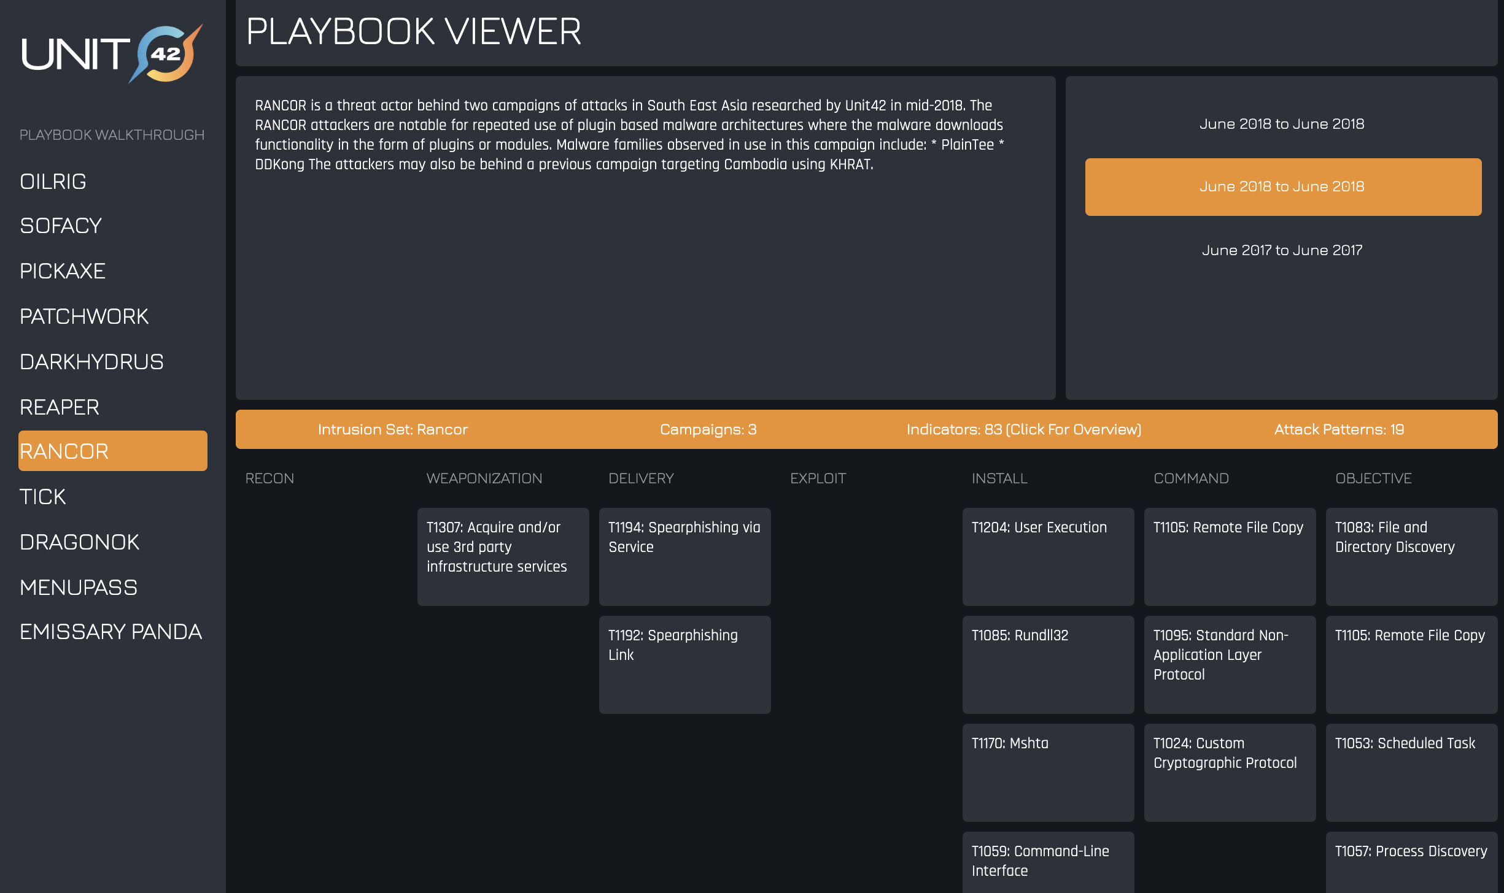Open the T1192 Spearphishing Link card
The width and height of the screenshot is (1504, 893).
coord(685,665)
